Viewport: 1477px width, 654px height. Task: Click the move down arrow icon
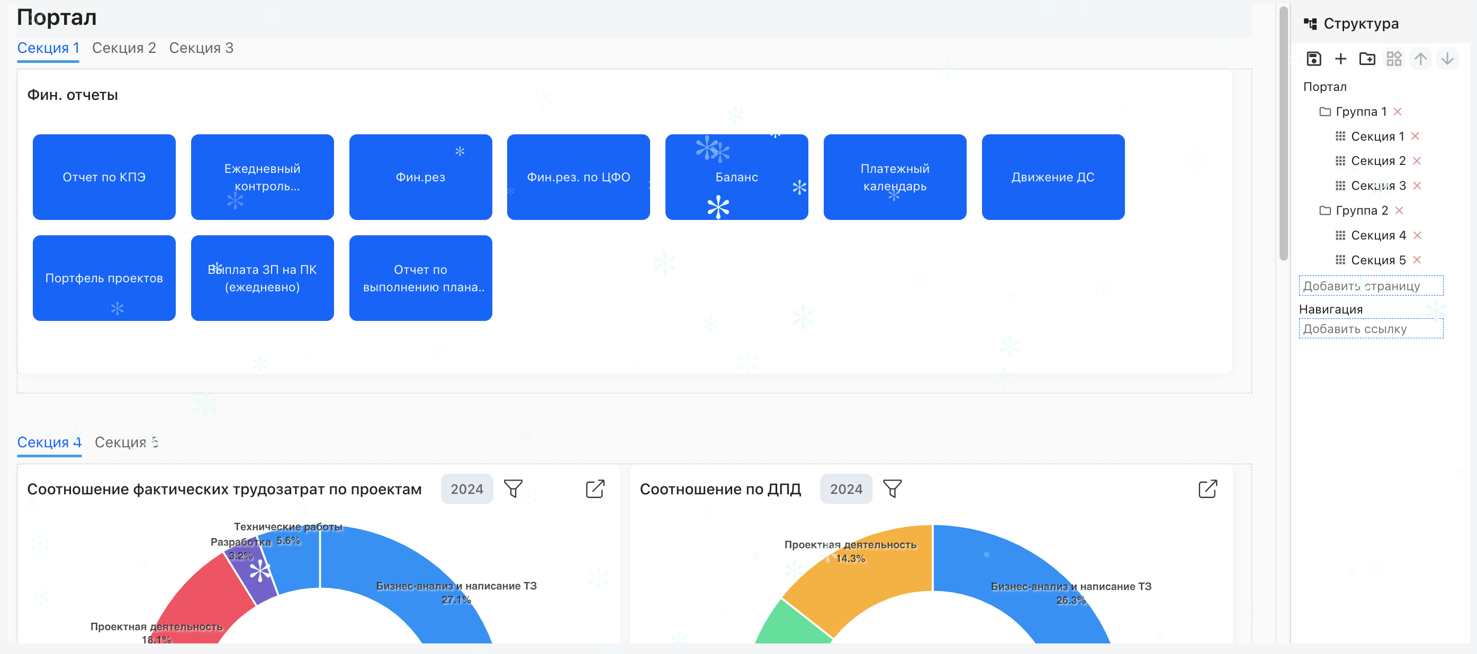point(1447,59)
